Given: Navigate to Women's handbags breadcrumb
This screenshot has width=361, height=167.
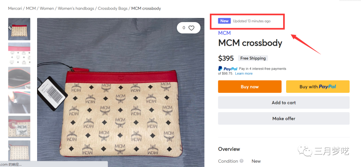Looking at the screenshot, I should click(x=76, y=8).
